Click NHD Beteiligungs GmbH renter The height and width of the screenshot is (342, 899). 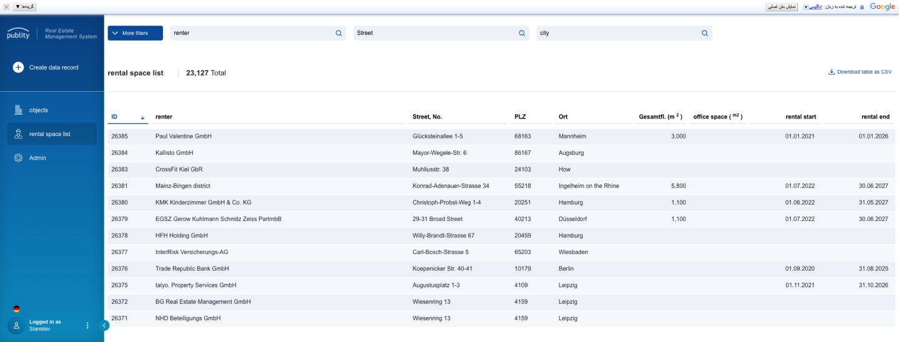point(188,318)
